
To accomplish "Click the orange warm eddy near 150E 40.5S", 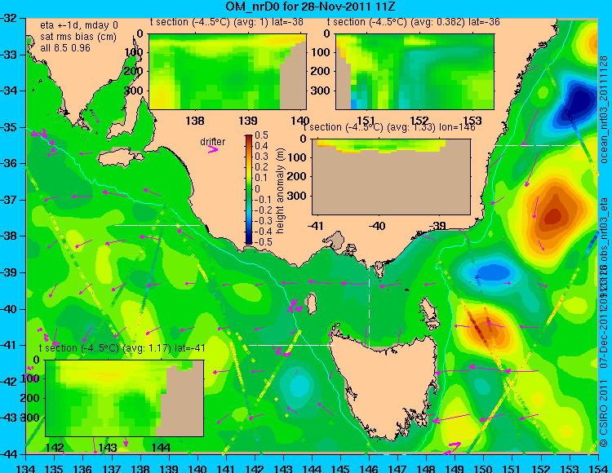I will tap(485, 329).
